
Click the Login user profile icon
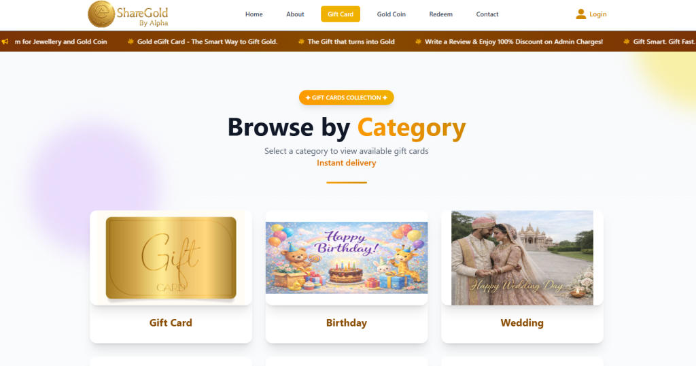click(x=580, y=14)
